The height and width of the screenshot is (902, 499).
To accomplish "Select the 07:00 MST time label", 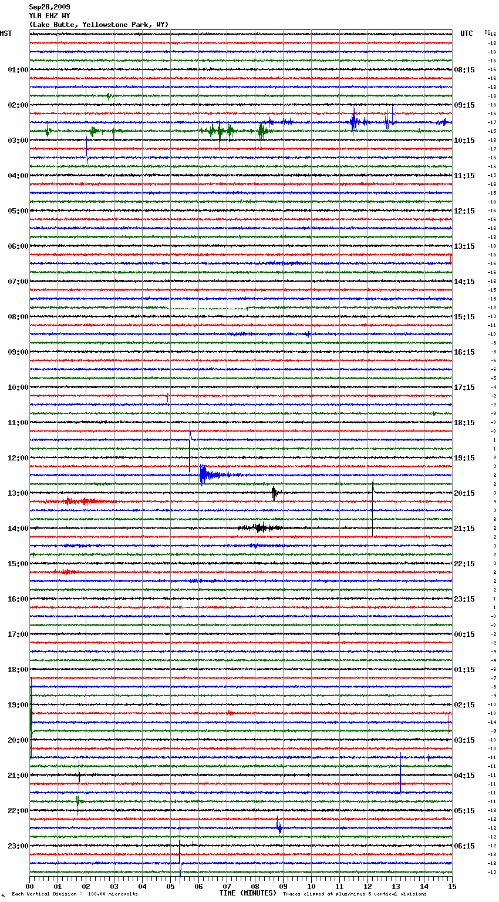I will click(x=18, y=282).
